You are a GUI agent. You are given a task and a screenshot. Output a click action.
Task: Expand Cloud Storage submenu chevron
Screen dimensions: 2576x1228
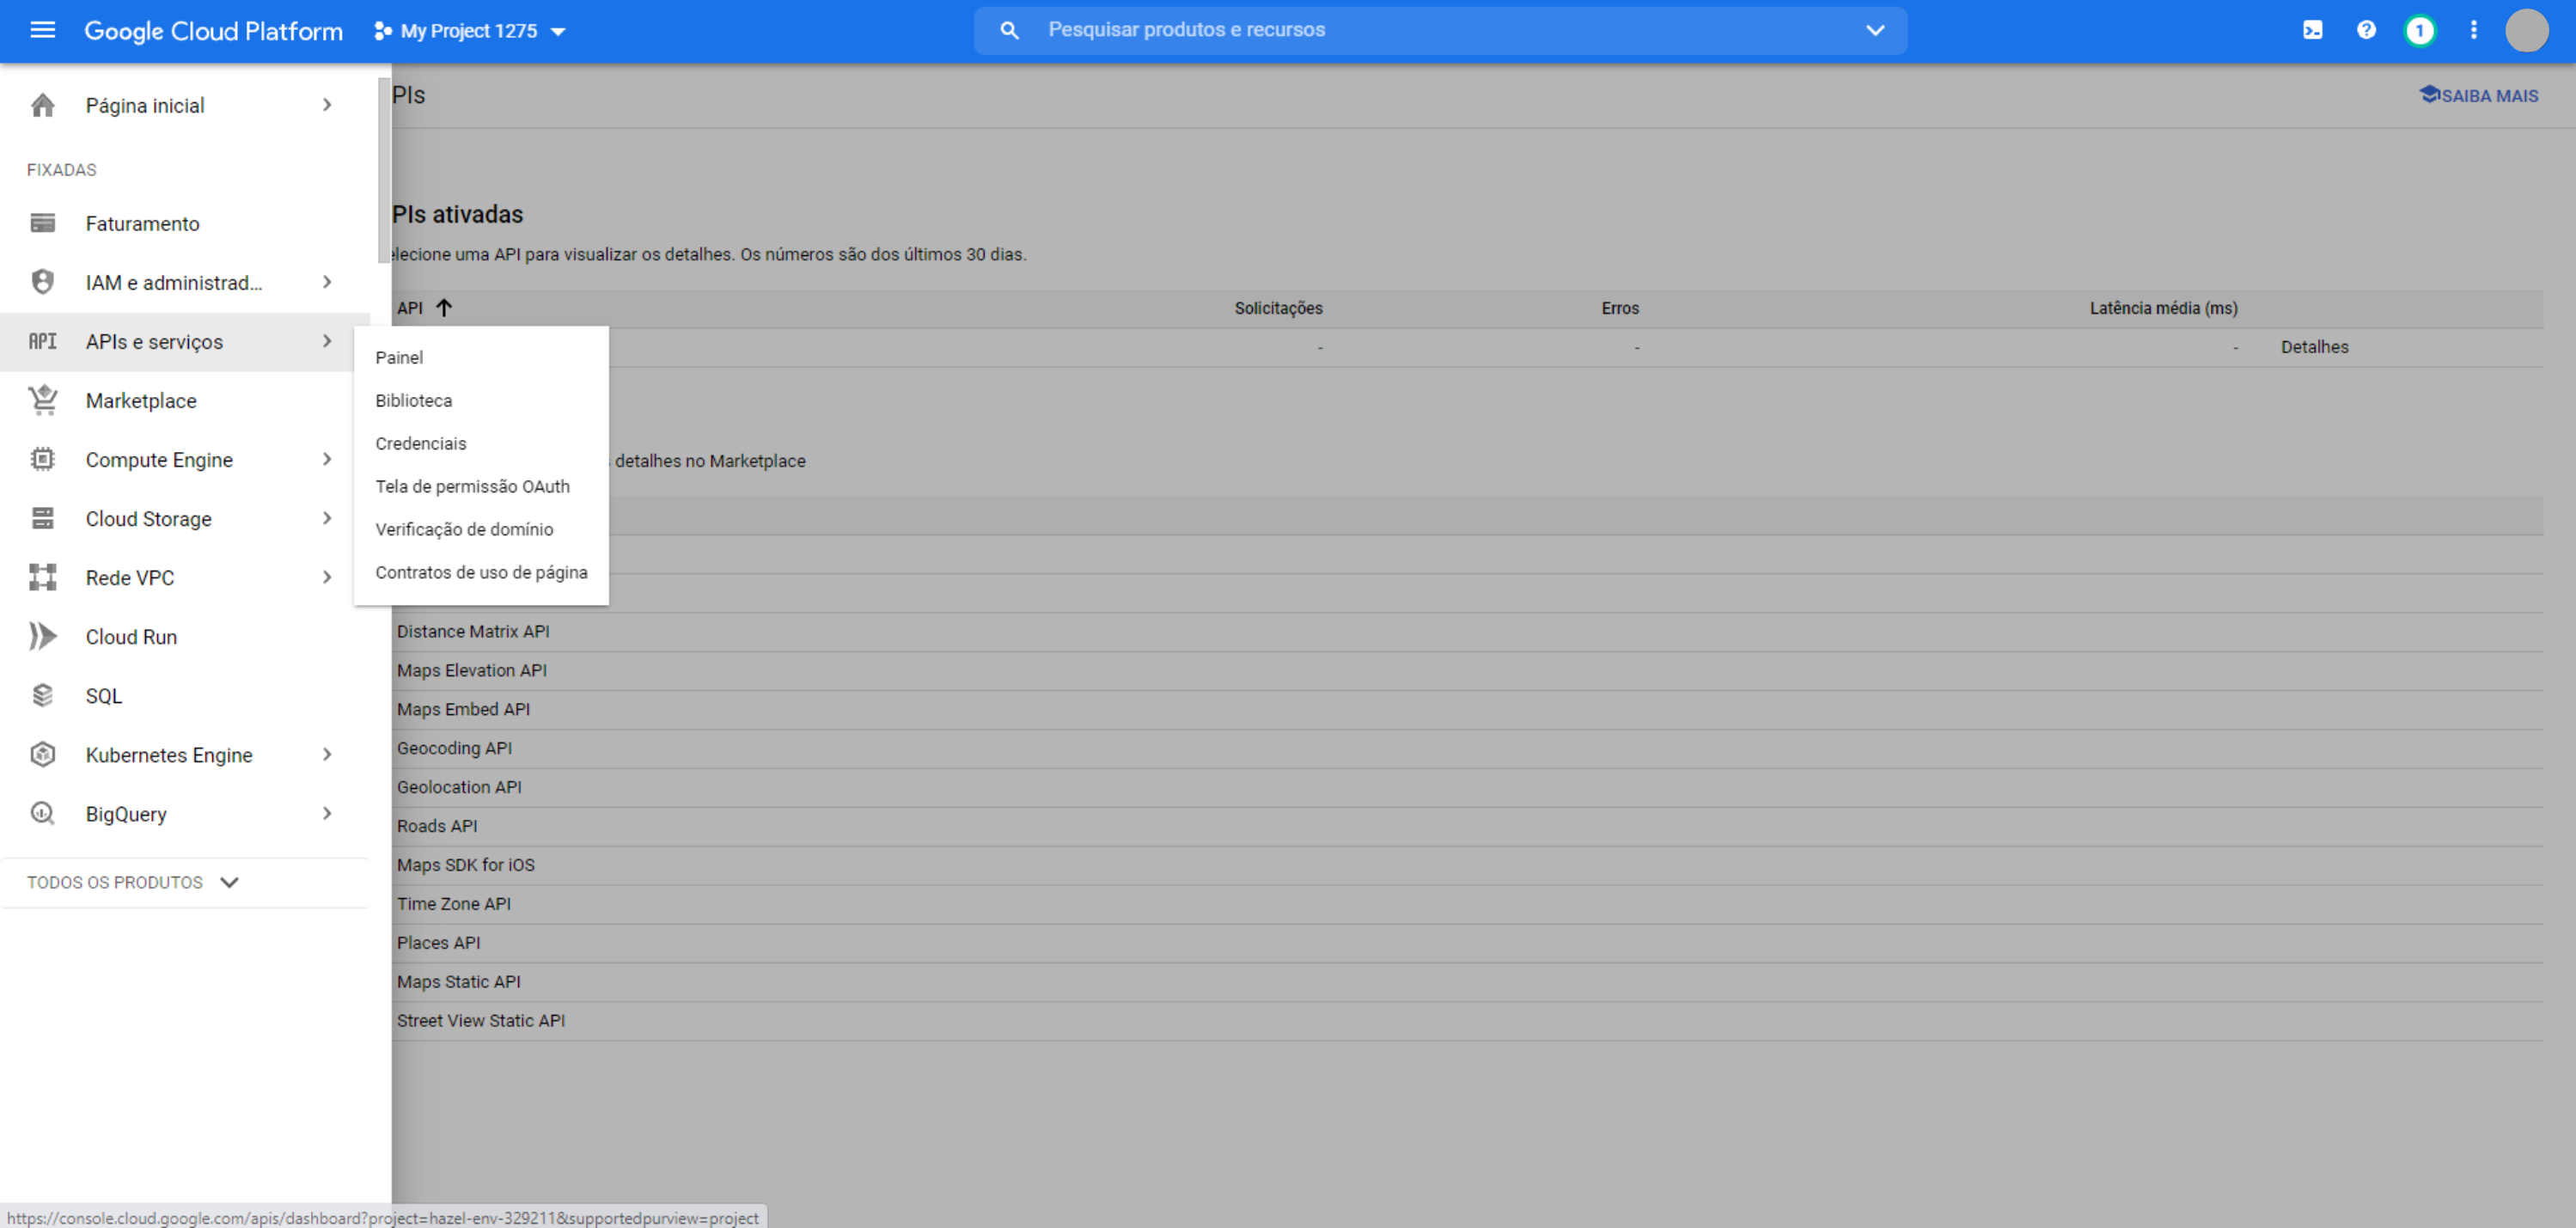click(x=327, y=518)
